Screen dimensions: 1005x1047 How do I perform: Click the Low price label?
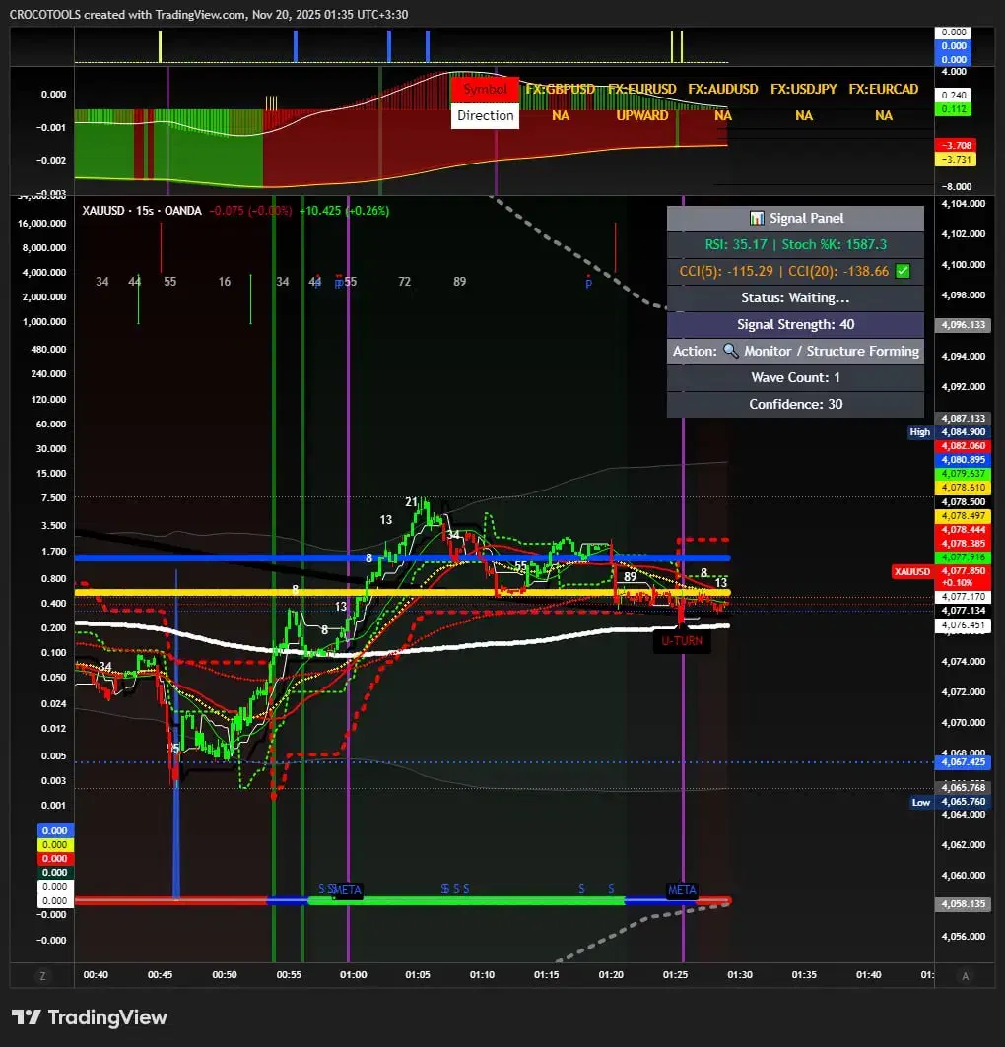pyautogui.click(x=921, y=802)
